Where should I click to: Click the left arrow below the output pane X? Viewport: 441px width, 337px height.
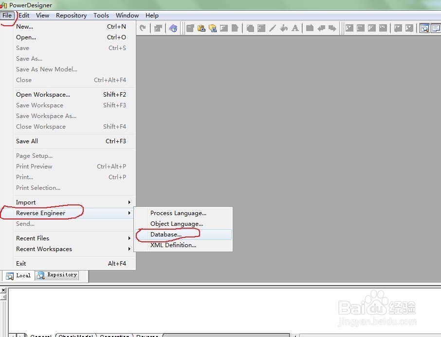pyautogui.click(x=3, y=297)
